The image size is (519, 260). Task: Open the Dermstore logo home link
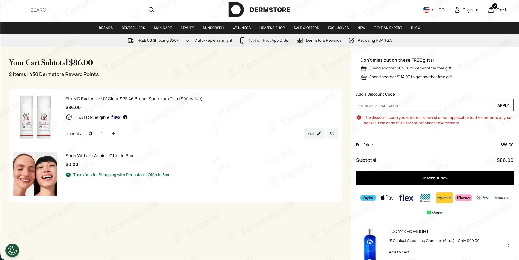(x=259, y=10)
